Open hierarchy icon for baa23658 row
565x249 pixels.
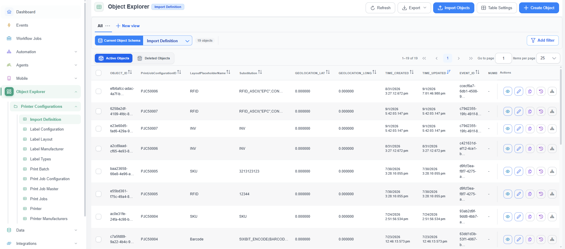(x=552, y=171)
